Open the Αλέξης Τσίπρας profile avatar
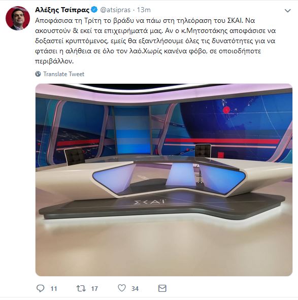This screenshot has width=298, height=300. coord(18,18)
